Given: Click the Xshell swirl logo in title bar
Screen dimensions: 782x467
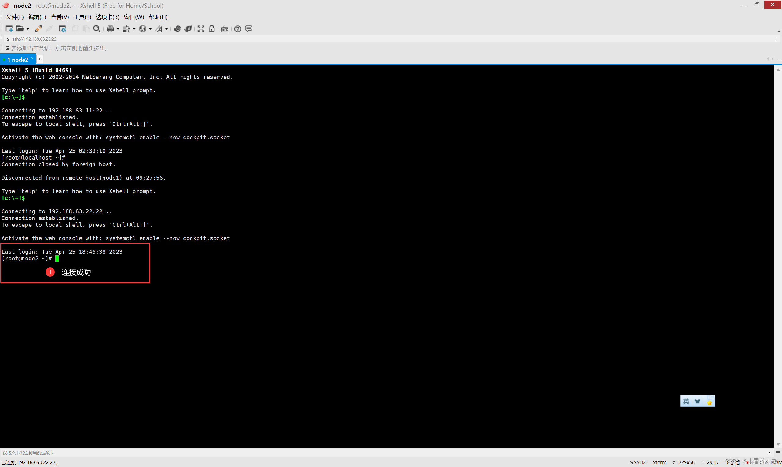Looking at the screenshot, I should [x=6, y=6].
